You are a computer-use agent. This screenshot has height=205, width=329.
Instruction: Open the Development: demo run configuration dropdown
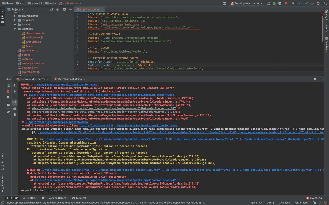246,3
